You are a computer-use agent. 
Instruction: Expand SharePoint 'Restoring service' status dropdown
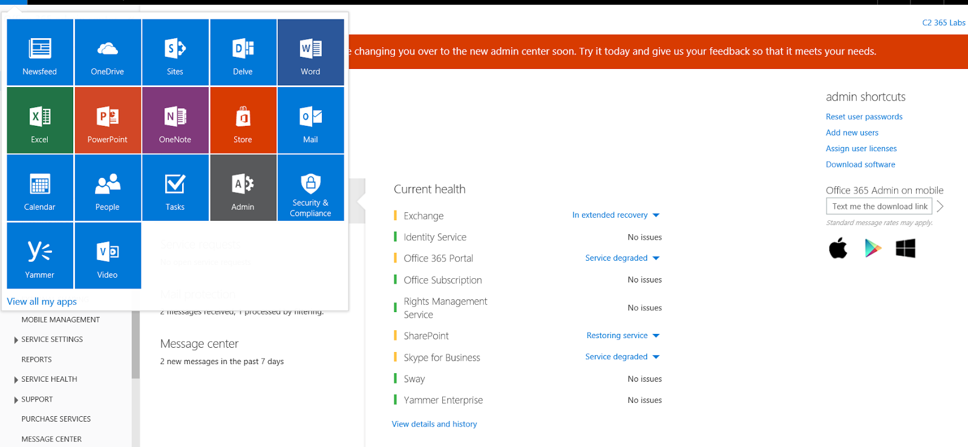coord(623,336)
